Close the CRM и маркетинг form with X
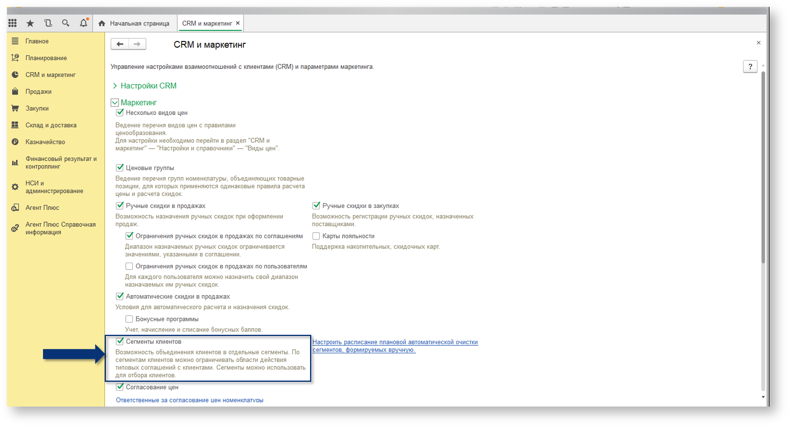The image size is (789, 426). pyautogui.click(x=759, y=43)
